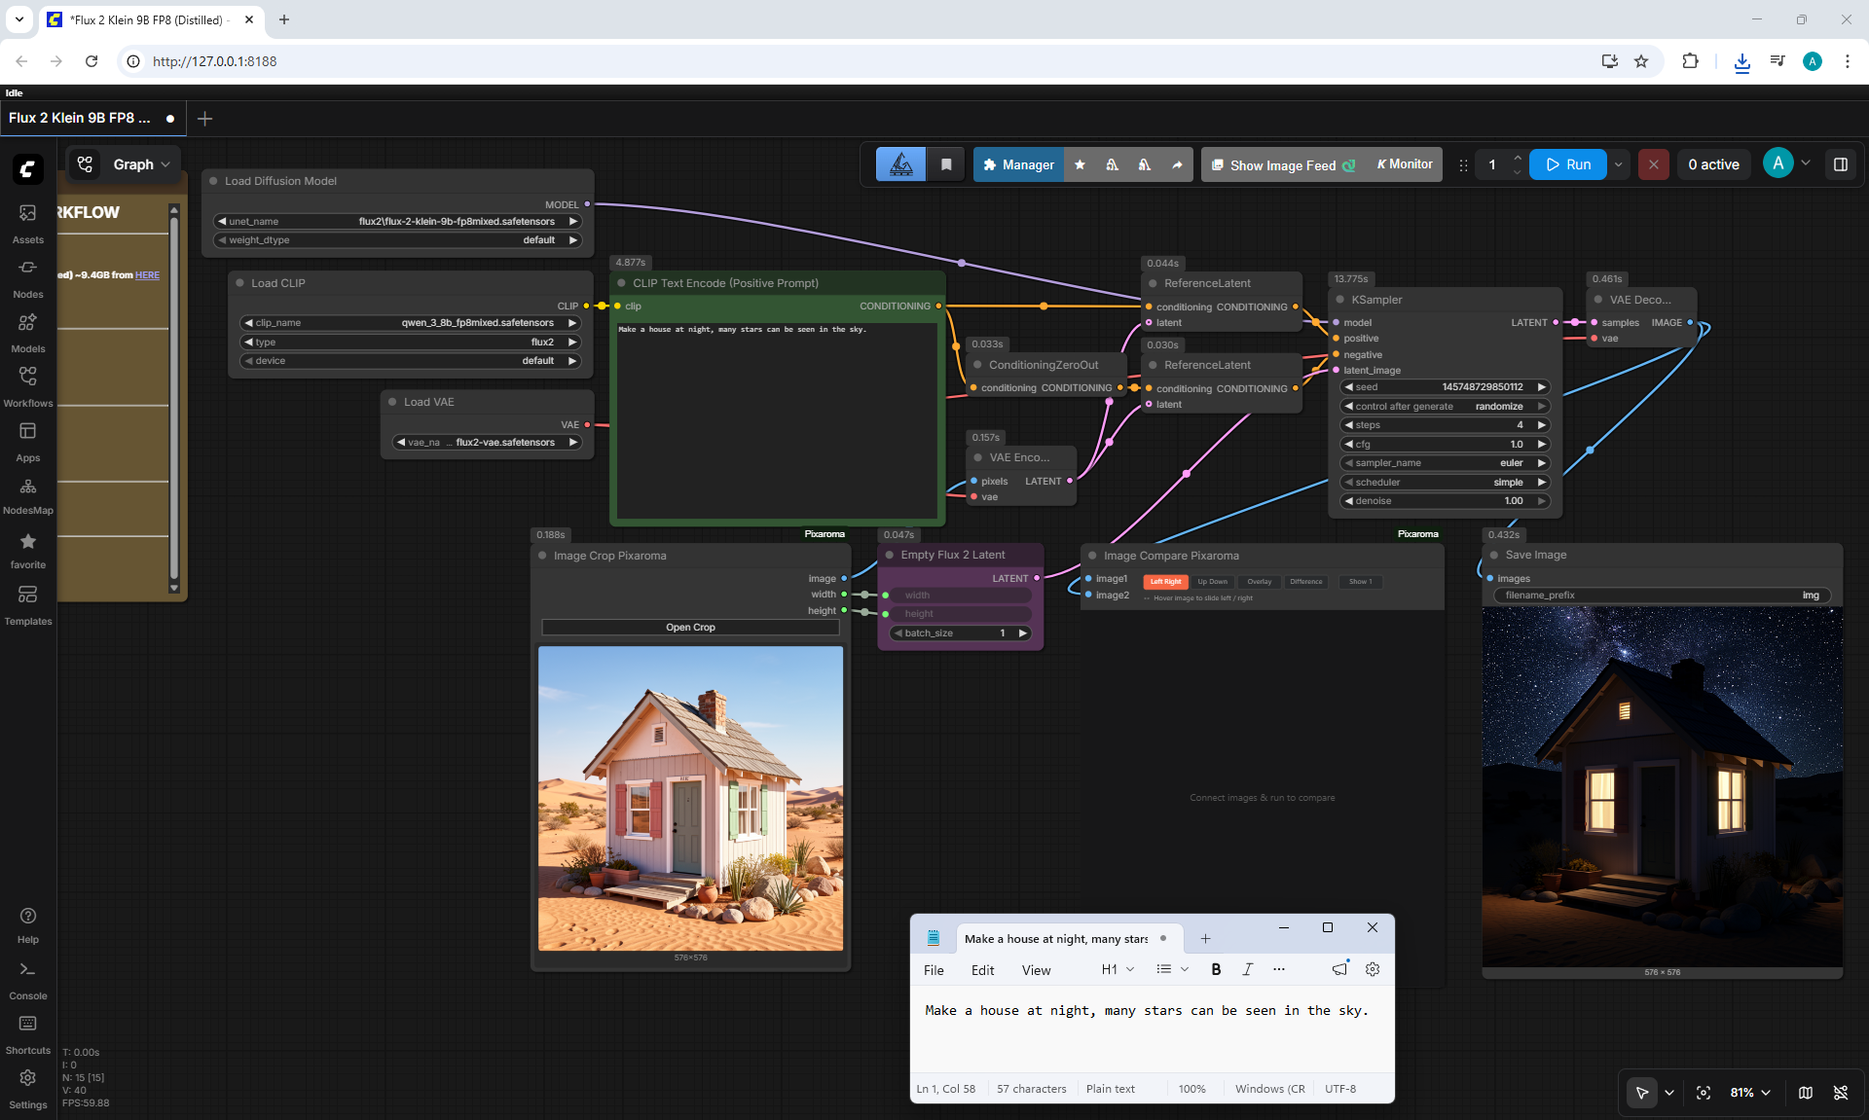Viewport: 1869px width, 1120px height.
Task: Expand the Graph dropdown menu
Action: coord(142,164)
